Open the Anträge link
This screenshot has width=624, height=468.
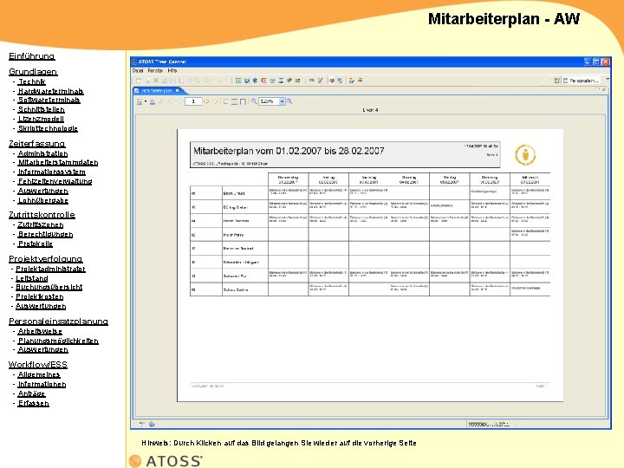pos(31,393)
